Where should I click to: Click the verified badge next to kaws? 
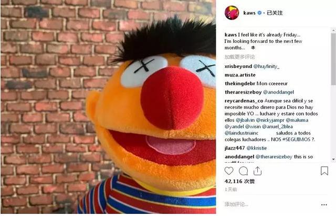click(259, 13)
